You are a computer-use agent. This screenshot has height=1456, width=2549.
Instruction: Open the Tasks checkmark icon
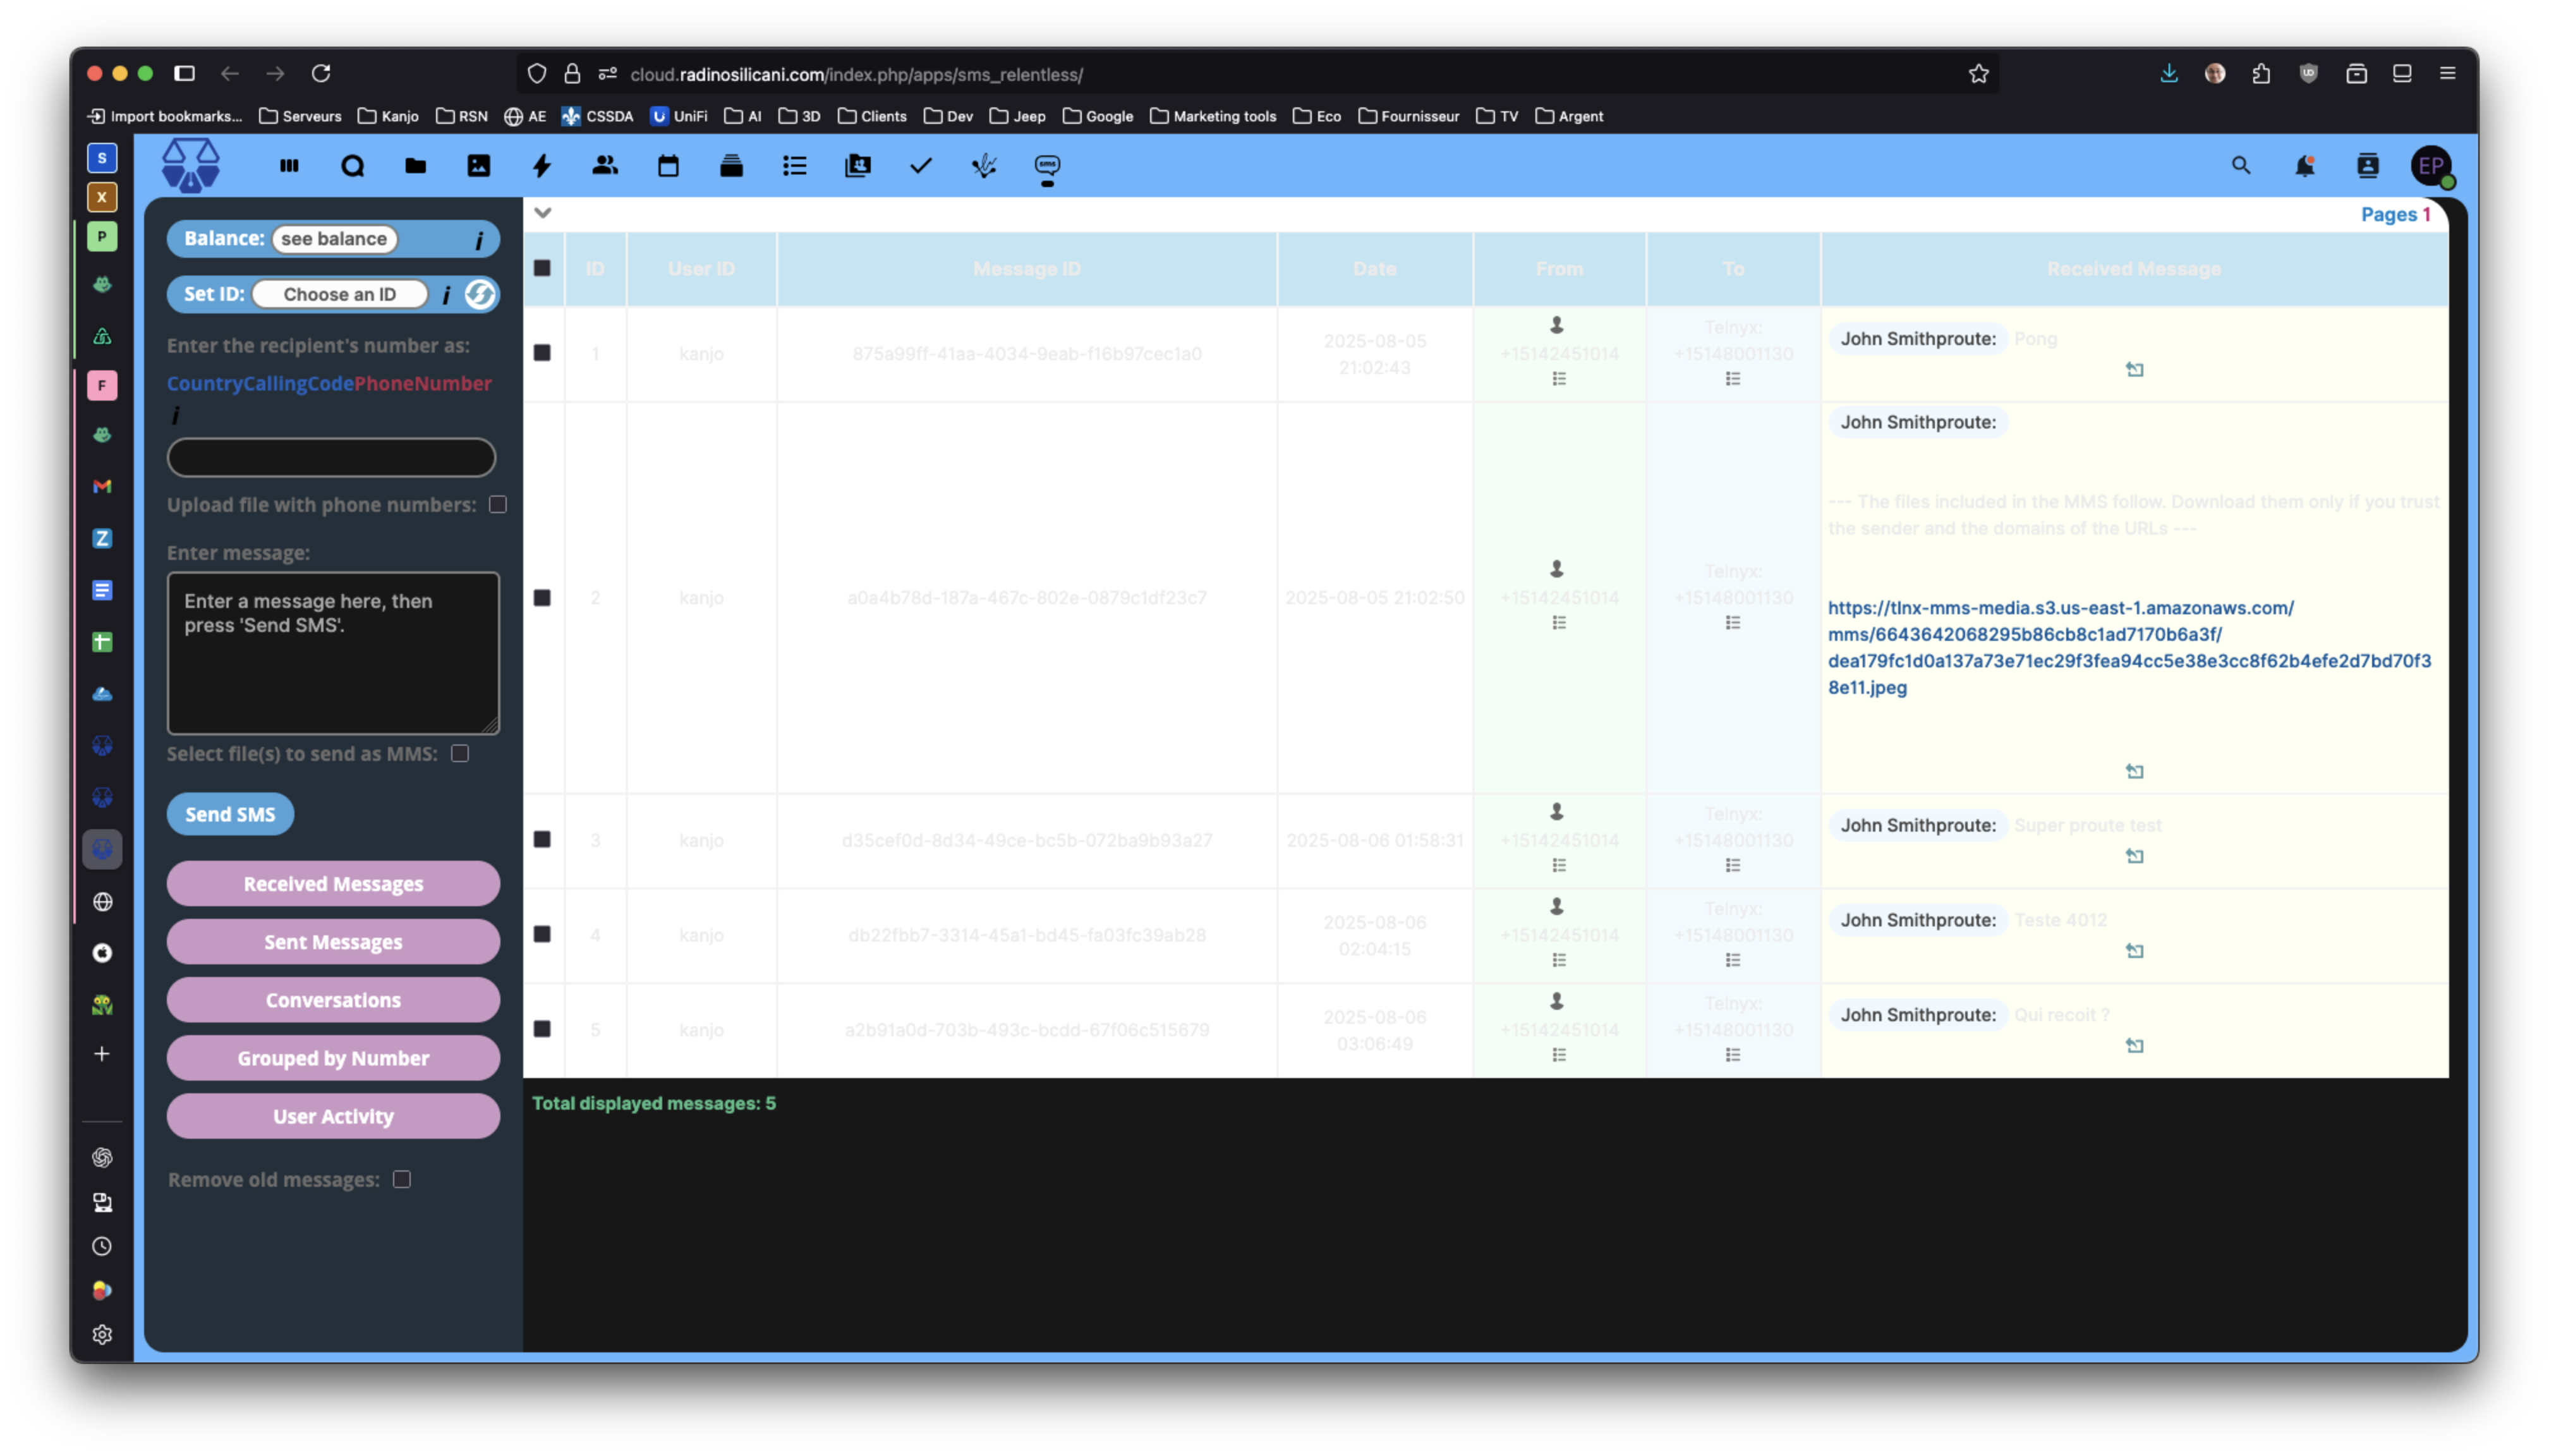[921, 166]
